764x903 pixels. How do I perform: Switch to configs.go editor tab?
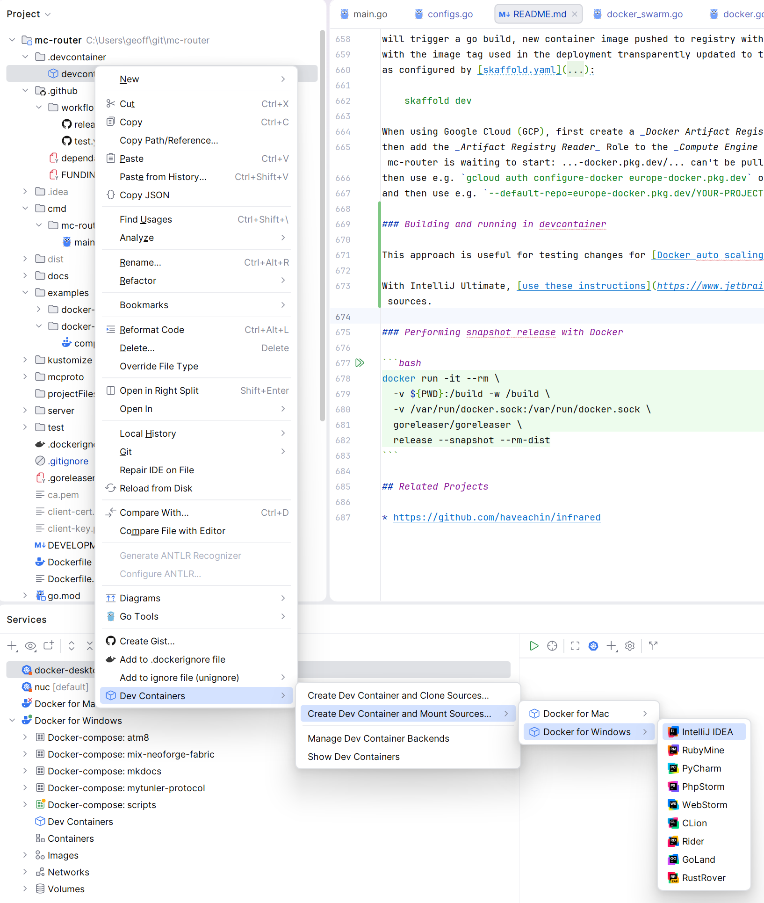[444, 14]
